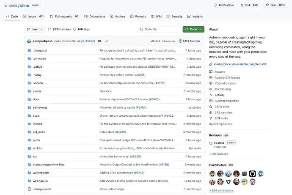Click the Notifications bell button
Image resolution: width=292 pixels, height=195 pixels.
click(x=223, y=5)
